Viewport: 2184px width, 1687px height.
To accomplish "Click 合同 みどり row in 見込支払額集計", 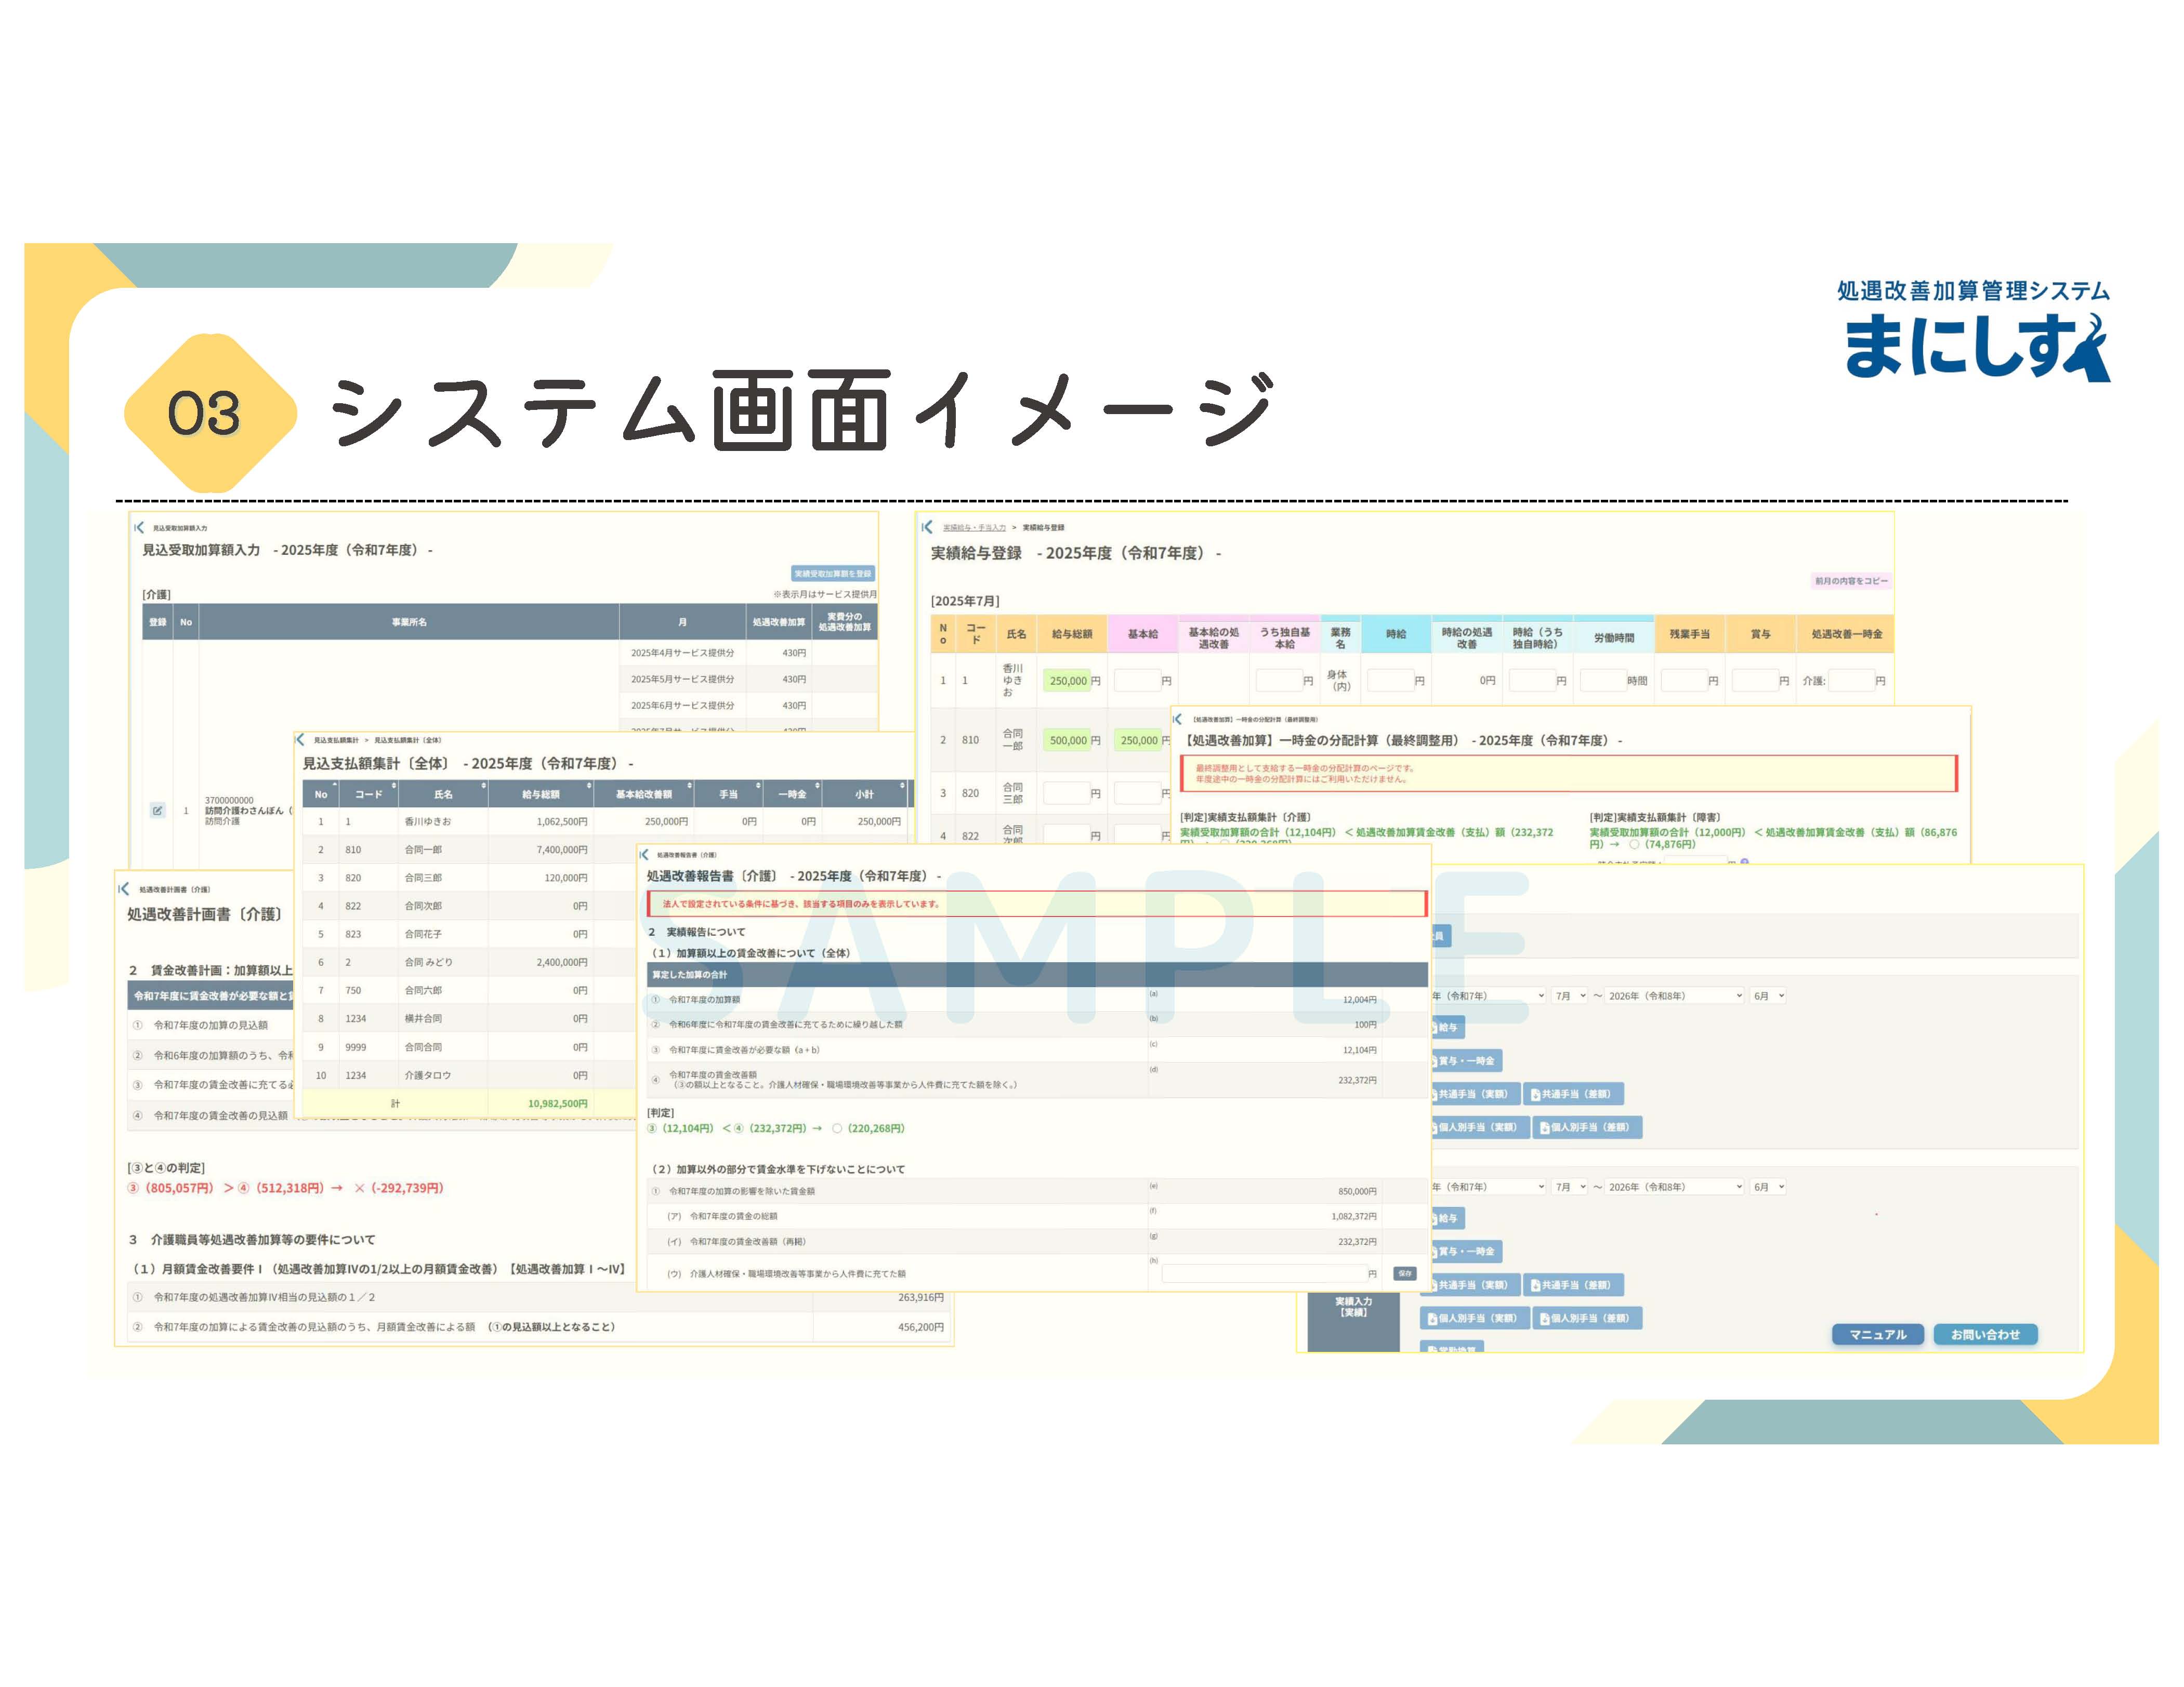I will click(470, 962).
